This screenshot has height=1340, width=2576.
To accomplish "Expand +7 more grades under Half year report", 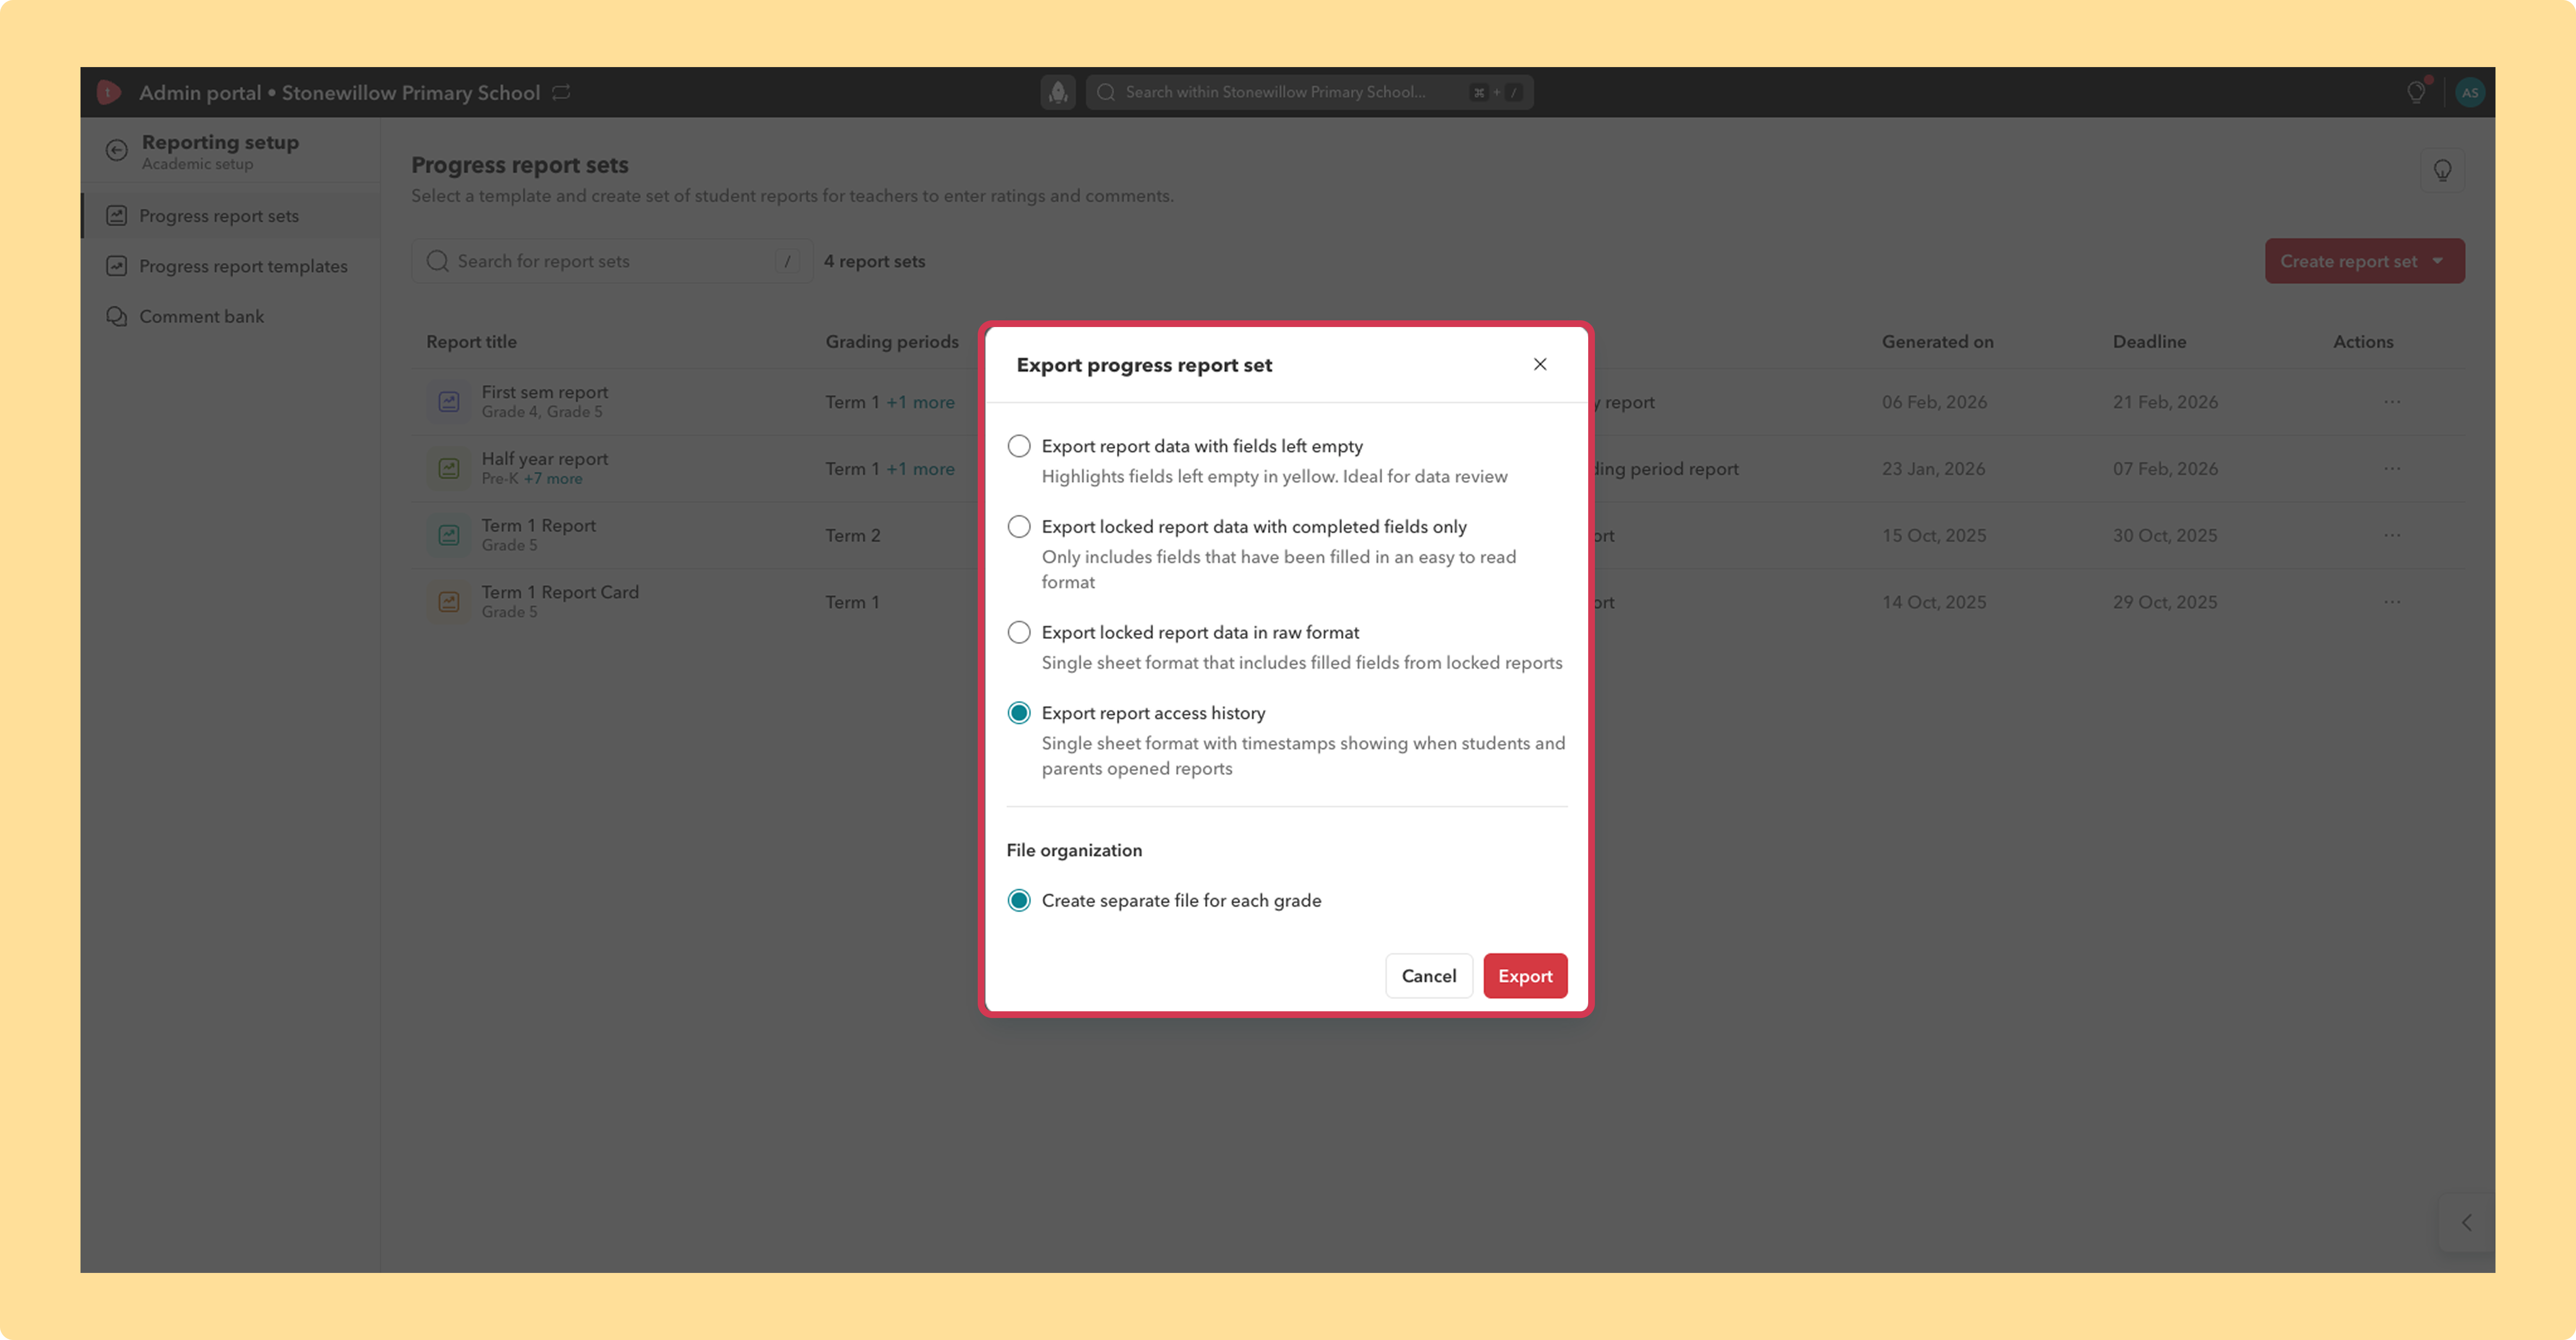I will coord(553,479).
